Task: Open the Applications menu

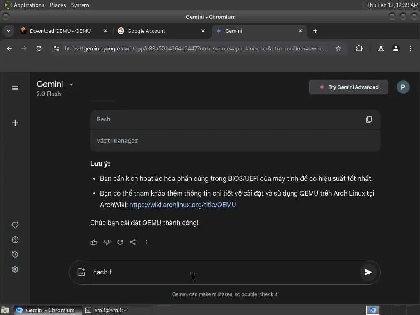Action: 29,5
